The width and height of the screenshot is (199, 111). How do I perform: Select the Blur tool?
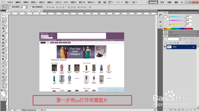point(3,56)
